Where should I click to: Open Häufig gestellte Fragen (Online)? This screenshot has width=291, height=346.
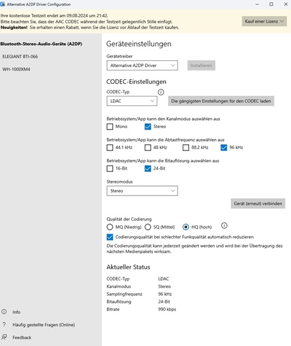click(44, 325)
